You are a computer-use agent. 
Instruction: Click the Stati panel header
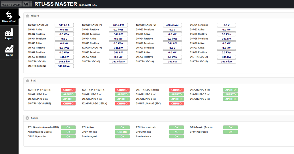pyautogui.click(x=33, y=81)
